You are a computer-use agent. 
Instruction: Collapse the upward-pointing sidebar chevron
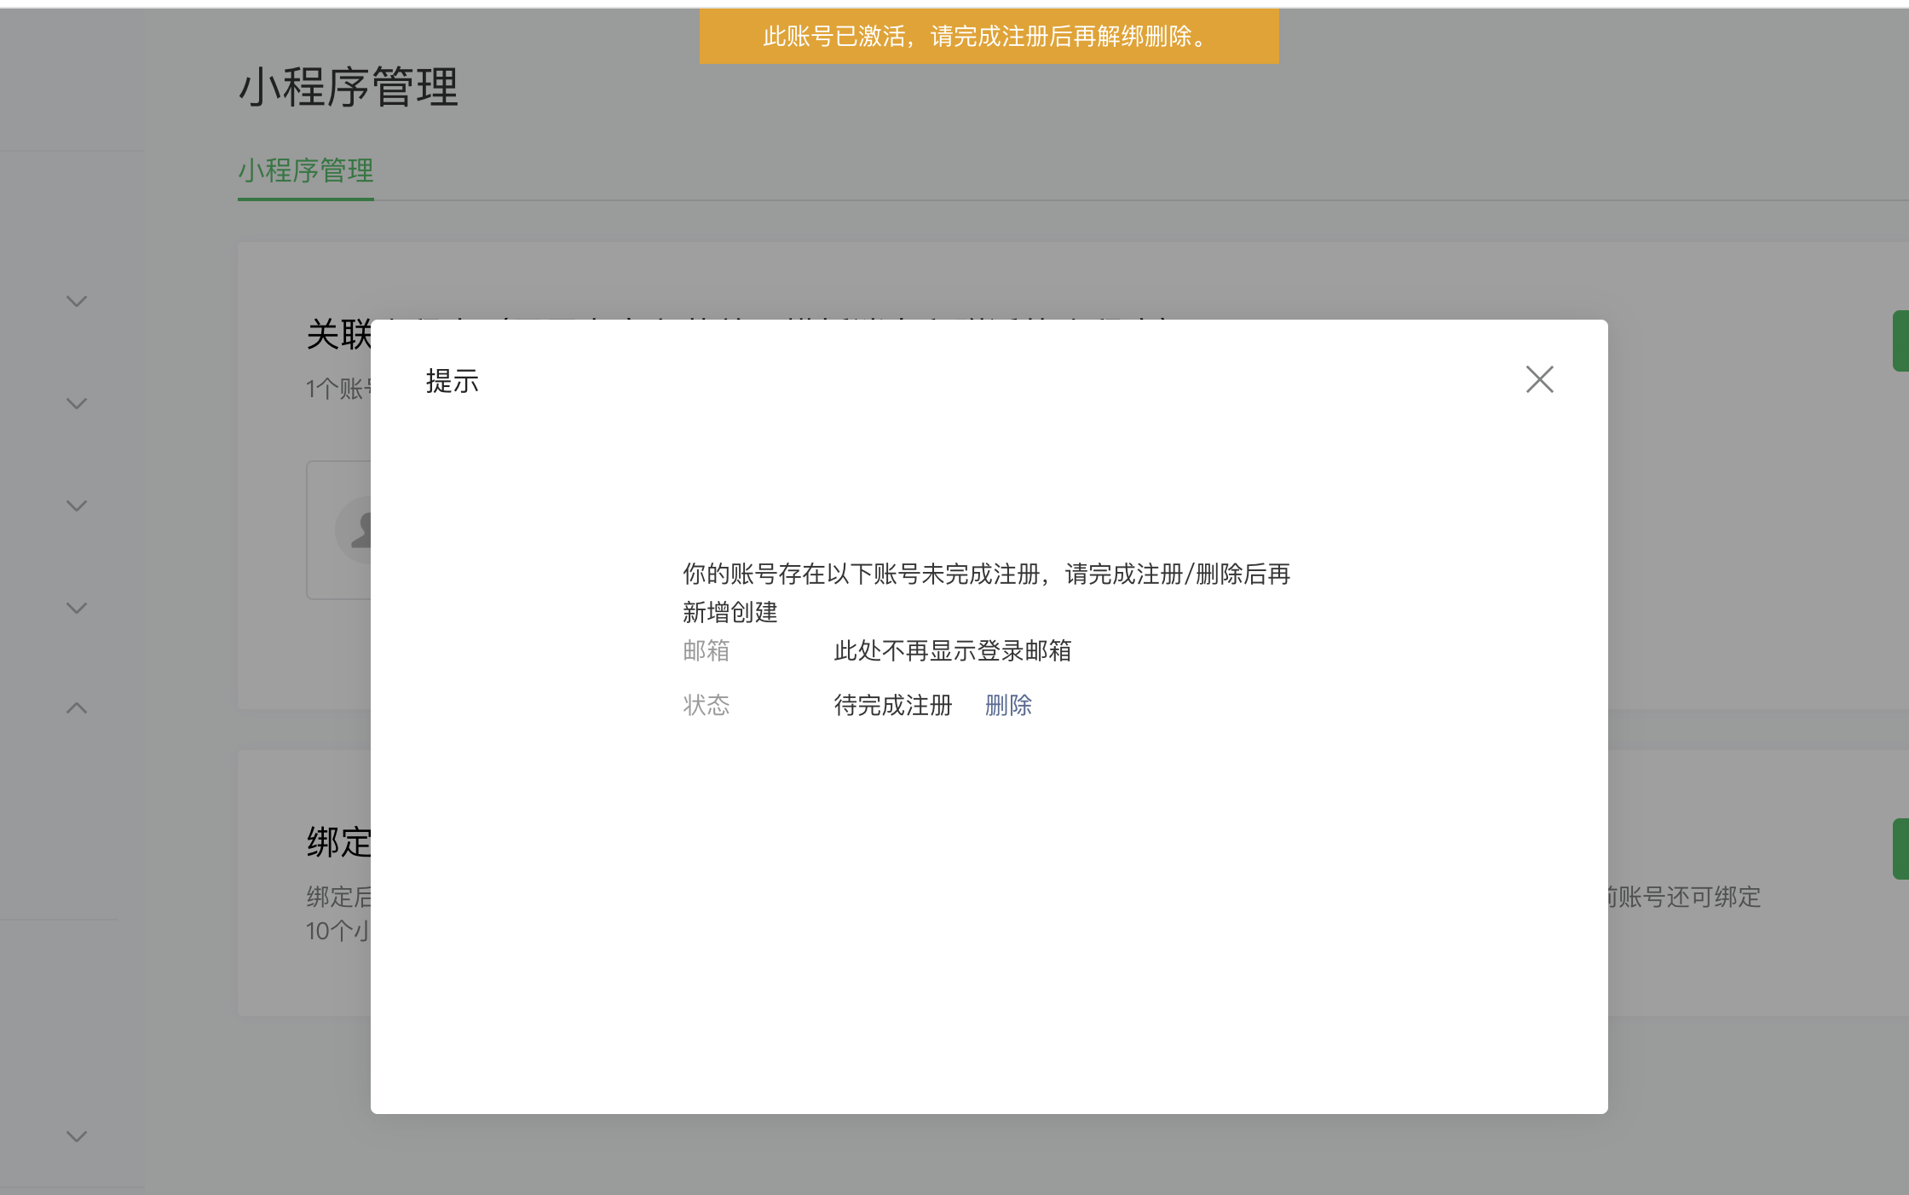pyautogui.click(x=77, y=707)
